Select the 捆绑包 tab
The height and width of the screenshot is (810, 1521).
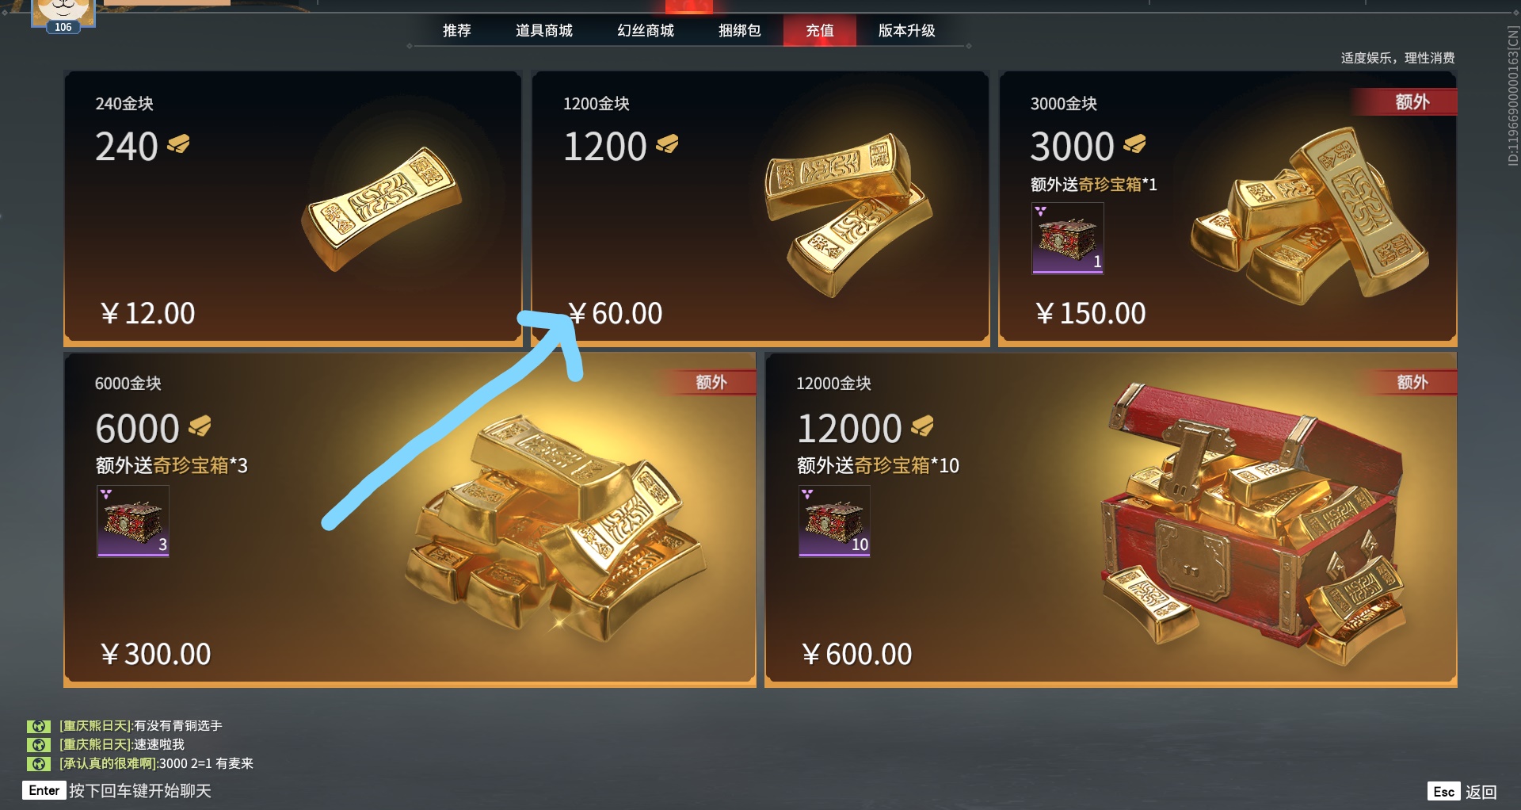coord(739,30)
